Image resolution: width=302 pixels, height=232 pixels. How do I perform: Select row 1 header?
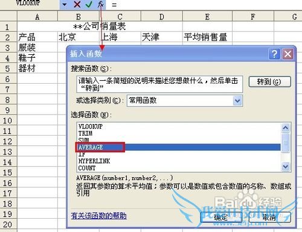coord(8,27)
